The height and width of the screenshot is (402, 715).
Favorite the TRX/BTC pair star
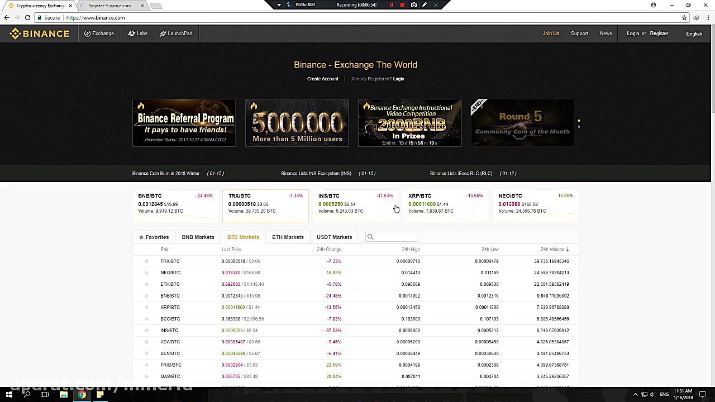(x=146, y=261)
